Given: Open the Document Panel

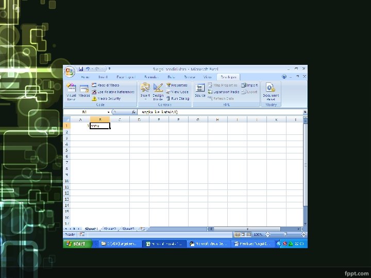Looking at the screenshot, I should click(271, 92).
